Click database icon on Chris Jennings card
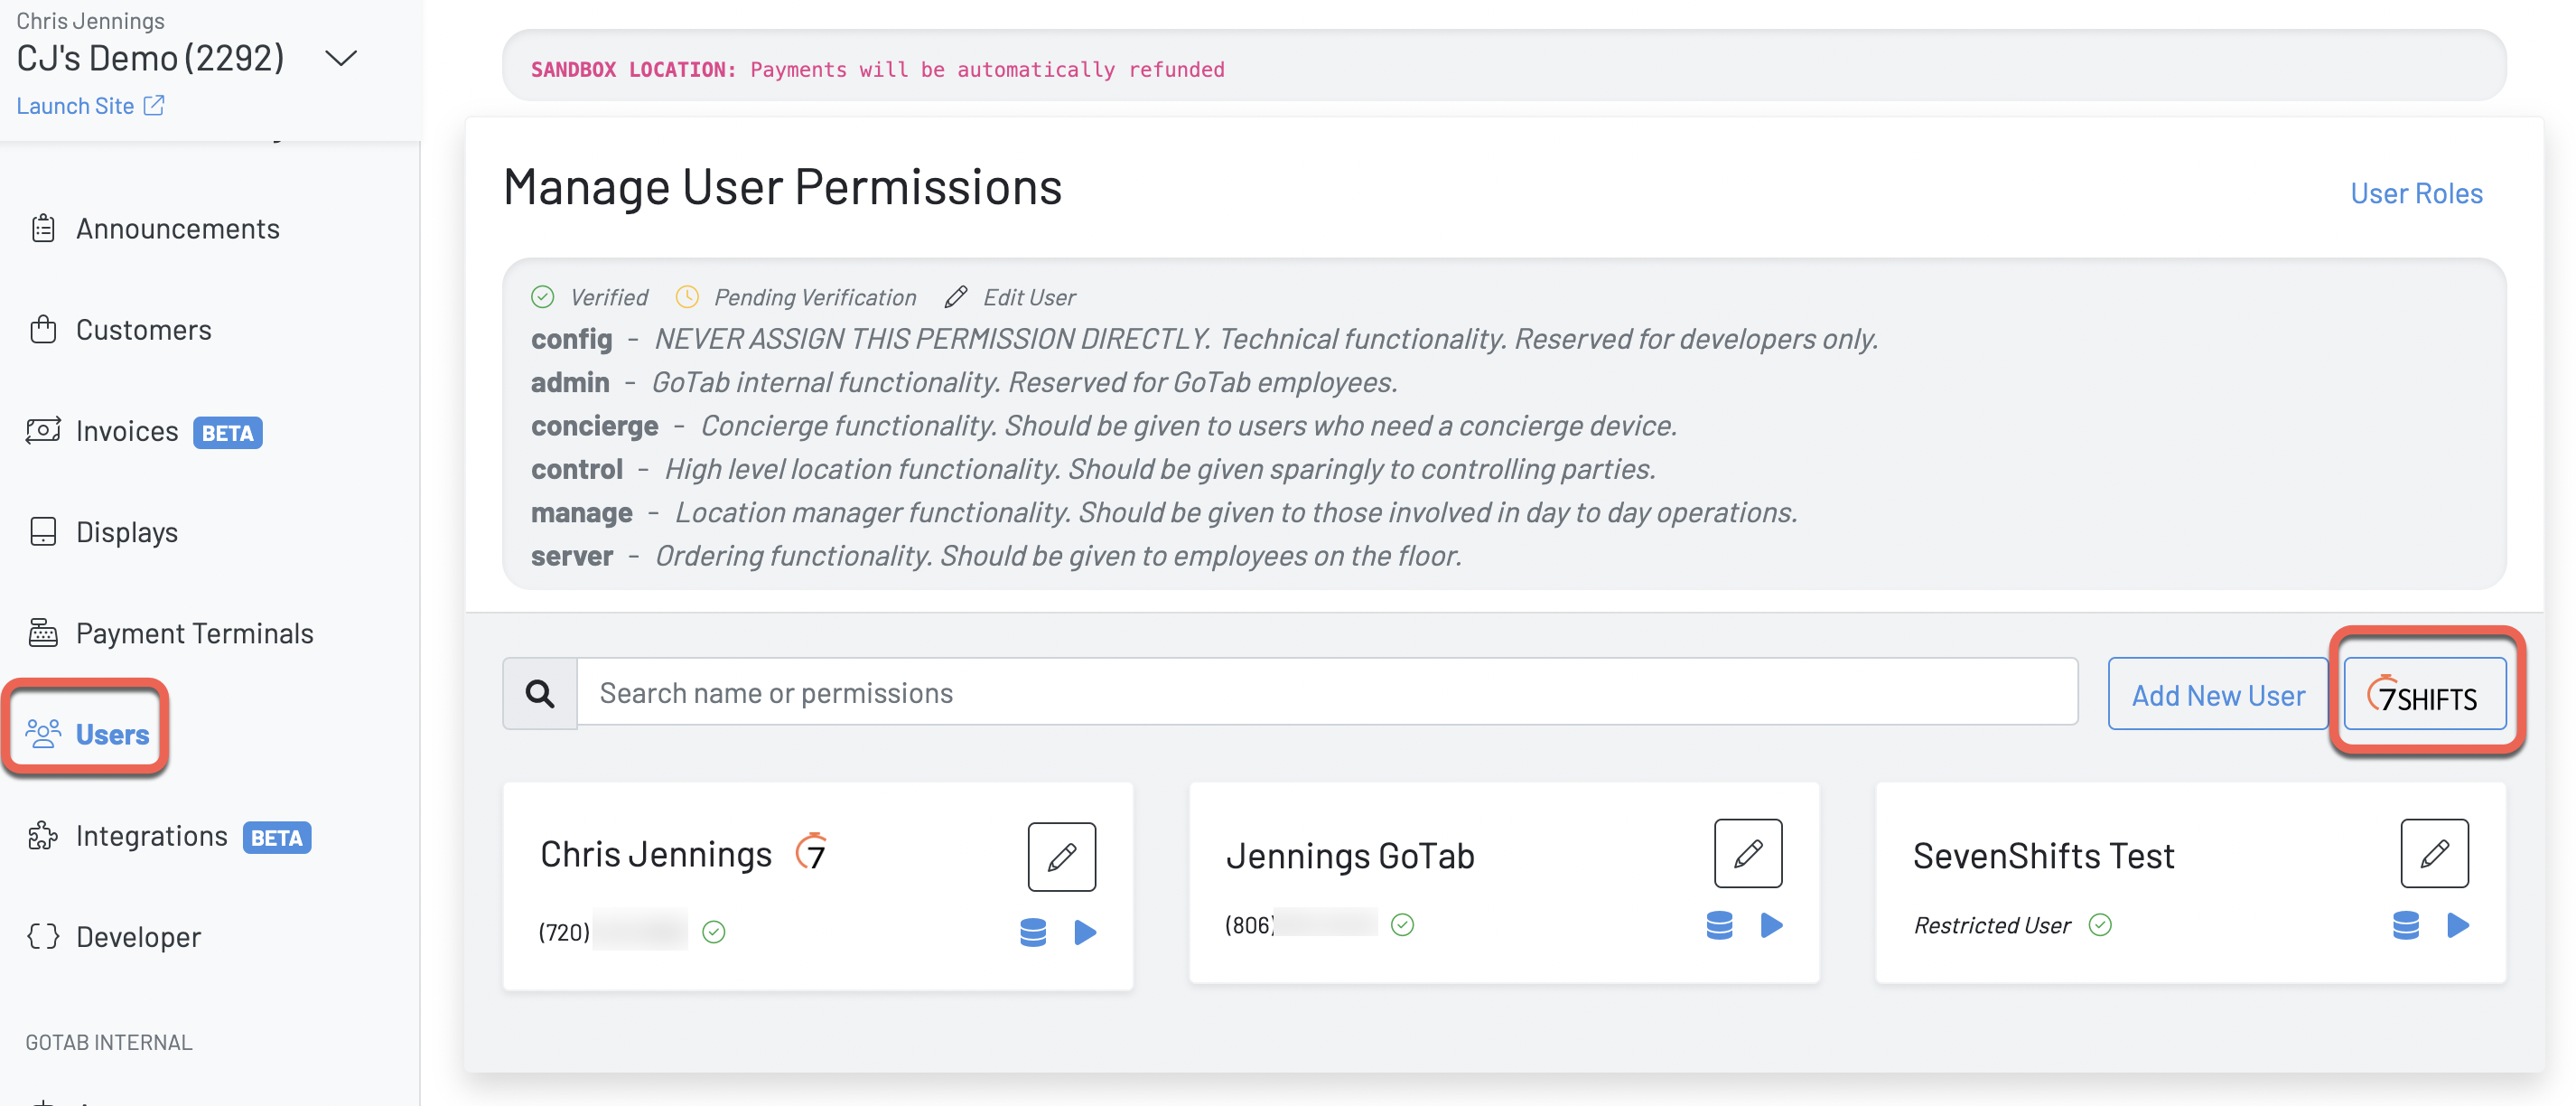This screenshot has height=1106, width=2576. coord(1032,932)
